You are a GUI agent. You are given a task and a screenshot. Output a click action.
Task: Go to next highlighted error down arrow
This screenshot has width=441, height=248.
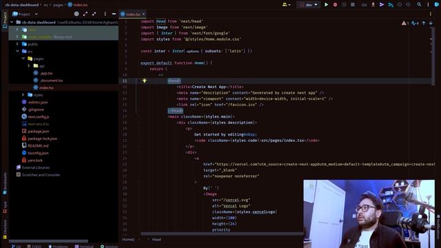(431, 23)
